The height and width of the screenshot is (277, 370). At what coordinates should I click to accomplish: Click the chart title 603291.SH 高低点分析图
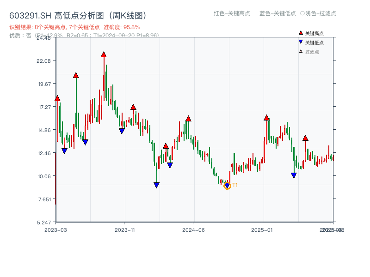(78, 15)
